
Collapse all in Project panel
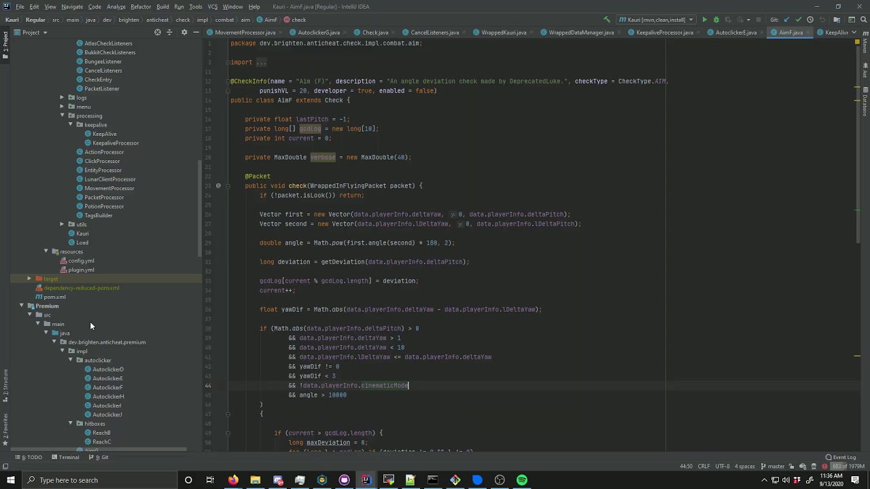(171, 32)
